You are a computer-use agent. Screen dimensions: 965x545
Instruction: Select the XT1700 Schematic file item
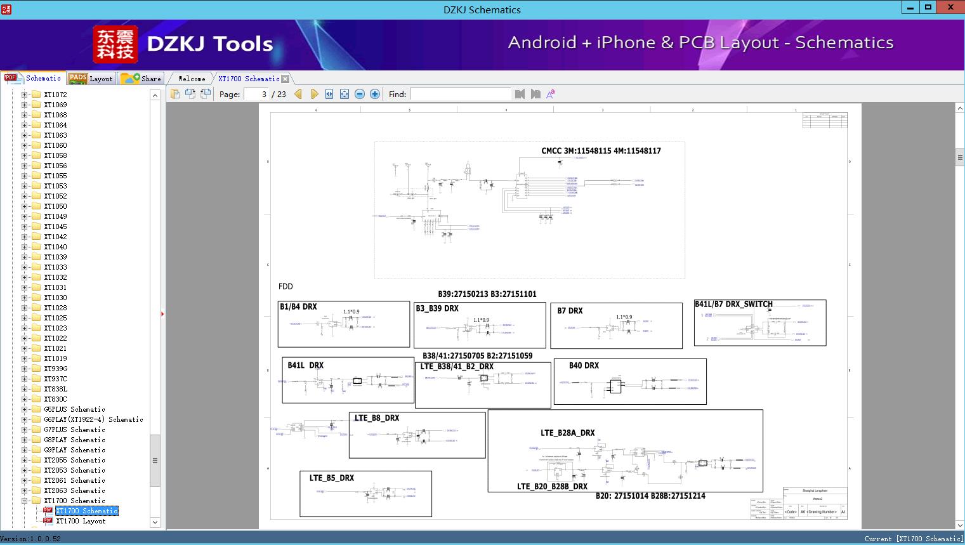click(87, 511)
